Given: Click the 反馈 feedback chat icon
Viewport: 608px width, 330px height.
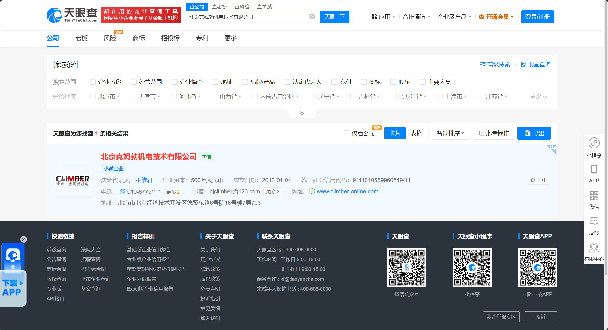Looking at the screenshot, I should click(x=594, y=221).
